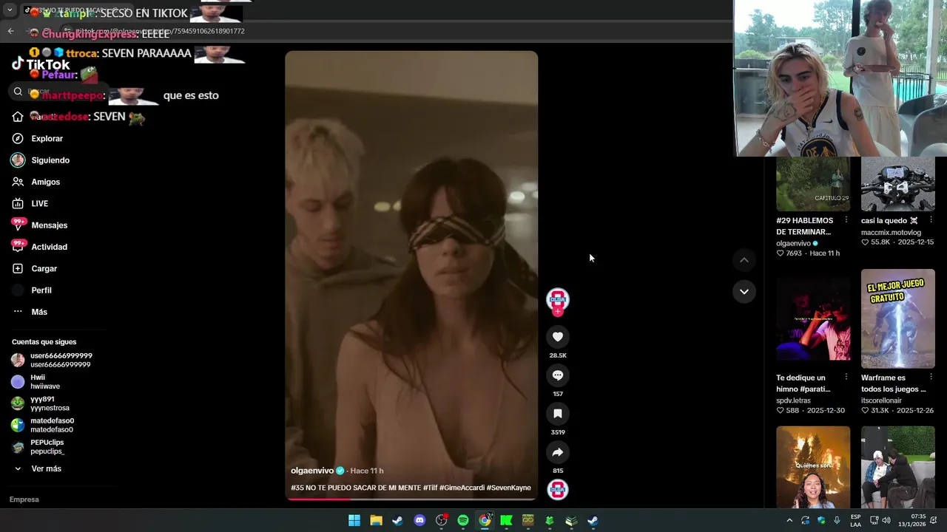Open yyy891 yyynestrosa account
The height and width of the screenshot is (532, 947).
click(41, 403)
